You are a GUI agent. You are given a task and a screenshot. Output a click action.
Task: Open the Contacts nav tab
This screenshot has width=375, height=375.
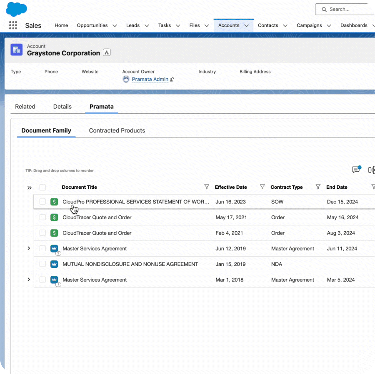coord(268,25)
